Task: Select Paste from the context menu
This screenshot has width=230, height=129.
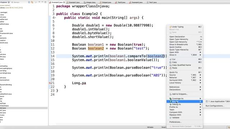Action: coord(185,68)
